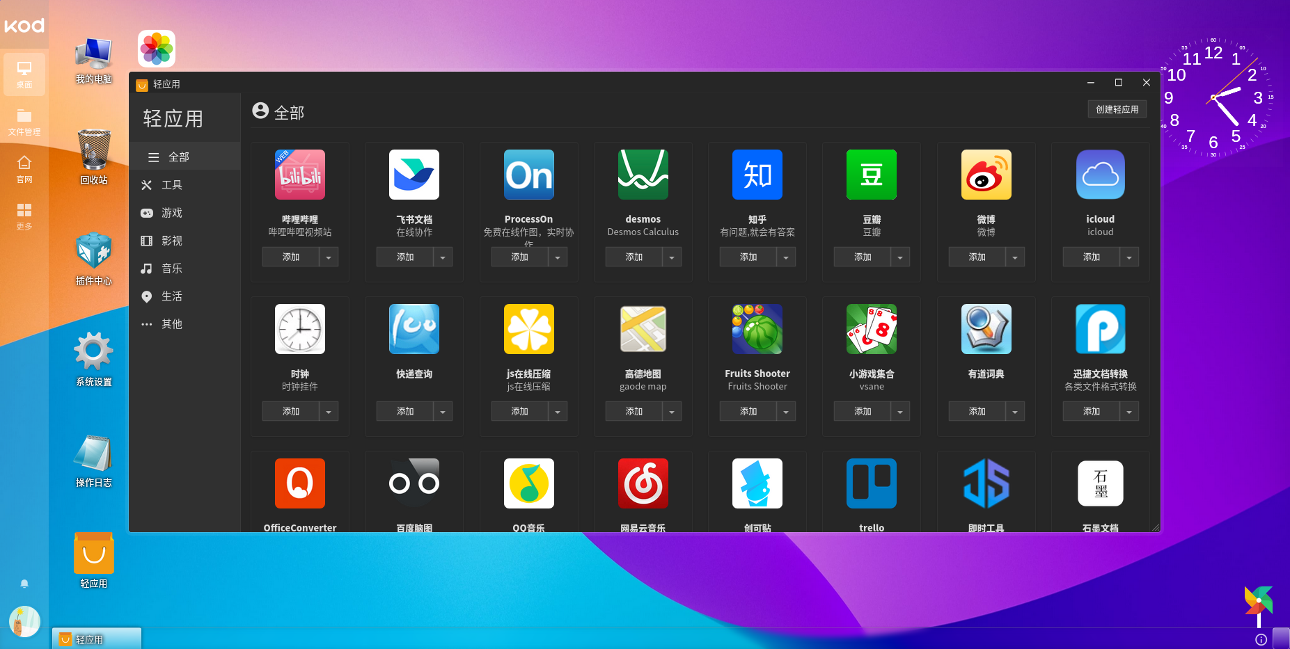Expand add options dropdown for 知乎
1290x649 pixels.
786,257
